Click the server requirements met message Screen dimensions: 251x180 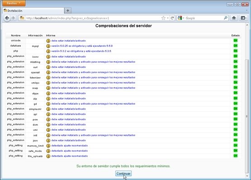tap(123, 166)
